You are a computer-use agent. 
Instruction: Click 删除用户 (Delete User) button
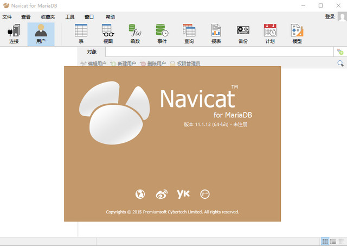(x=153, y=64)
